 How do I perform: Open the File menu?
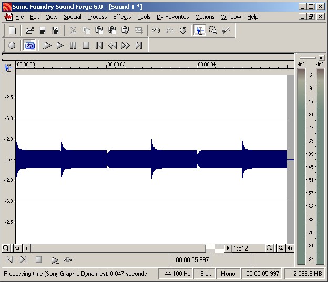point(19,17)
